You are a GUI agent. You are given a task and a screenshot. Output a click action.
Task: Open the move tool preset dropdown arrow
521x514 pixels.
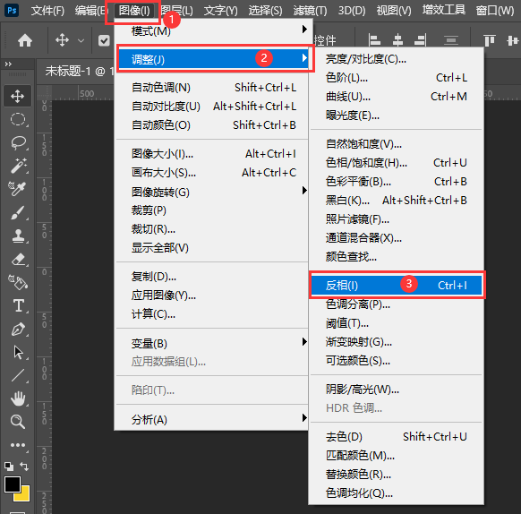point(81,41)
